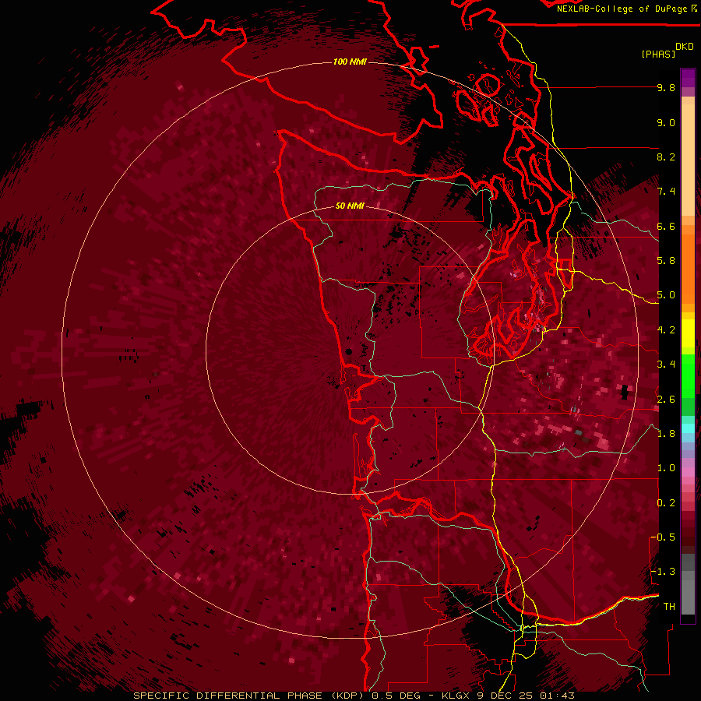Select the 1.8 scale label
Screen dimensions: 701x701
(x=666, y=434)
